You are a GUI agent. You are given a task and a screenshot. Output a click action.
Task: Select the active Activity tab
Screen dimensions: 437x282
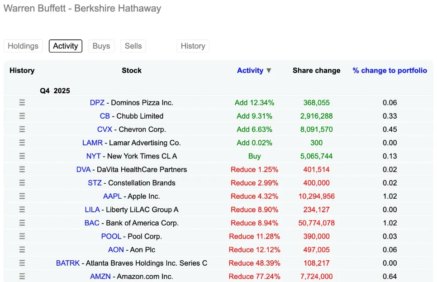tap(66, 46)
